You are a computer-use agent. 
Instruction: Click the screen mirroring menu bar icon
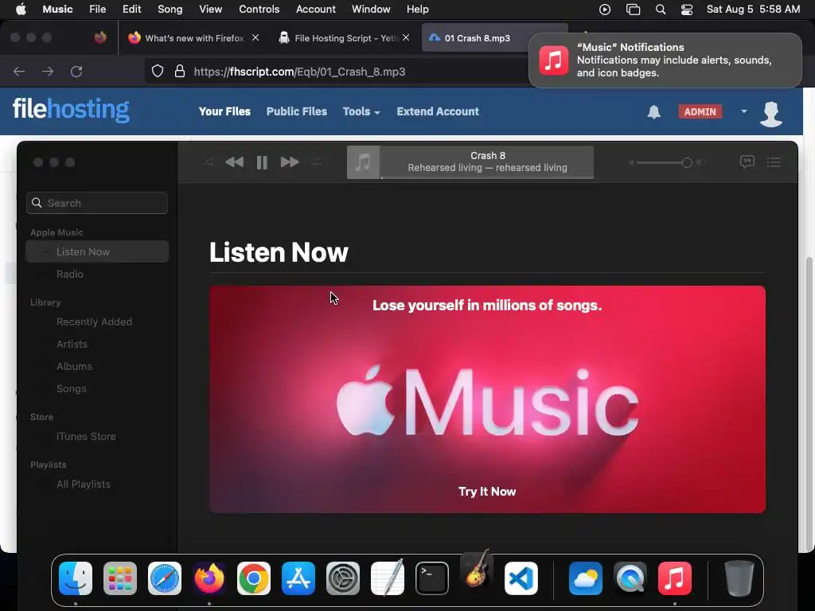(x=633, y=10)
